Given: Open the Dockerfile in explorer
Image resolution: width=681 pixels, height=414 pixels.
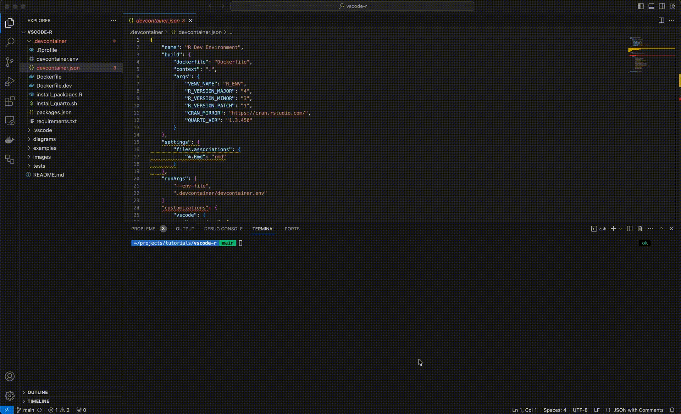Looking at the screenshot, I should tap(49, 77).
